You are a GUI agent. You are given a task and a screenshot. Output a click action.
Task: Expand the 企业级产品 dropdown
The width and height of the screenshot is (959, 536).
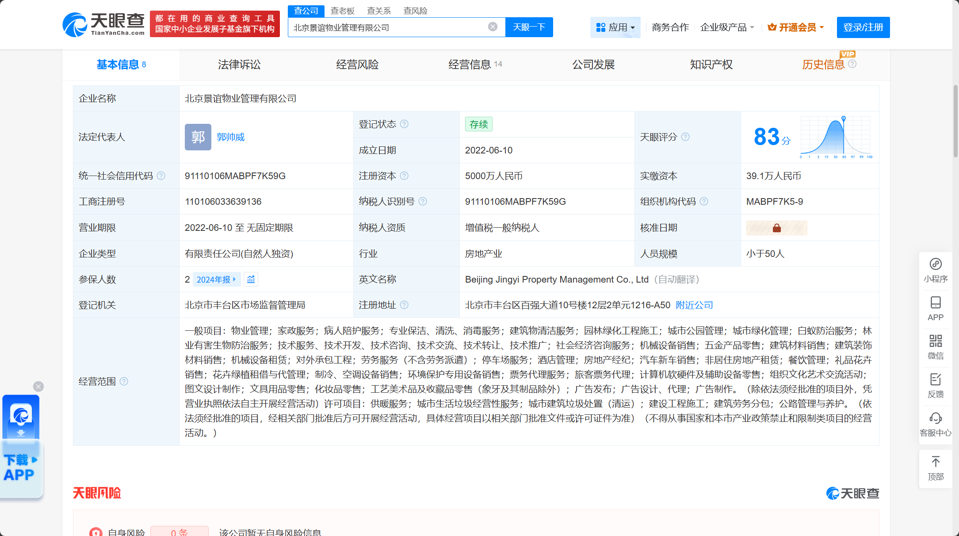[727, 27]
